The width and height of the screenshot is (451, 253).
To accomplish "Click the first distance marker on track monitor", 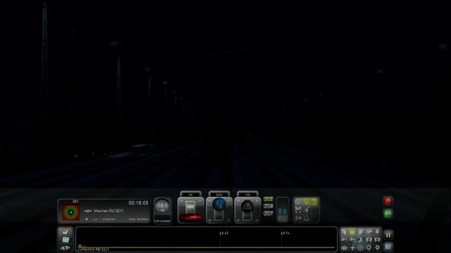I will tap(224, 233).
